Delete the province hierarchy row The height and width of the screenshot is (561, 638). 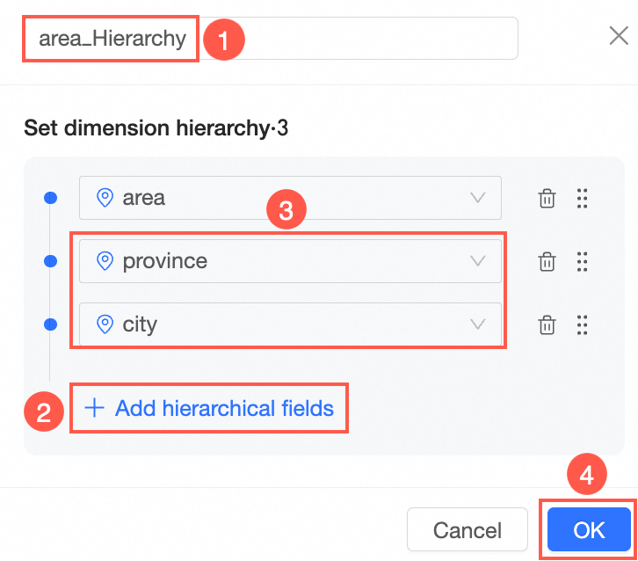pos(547,261)
